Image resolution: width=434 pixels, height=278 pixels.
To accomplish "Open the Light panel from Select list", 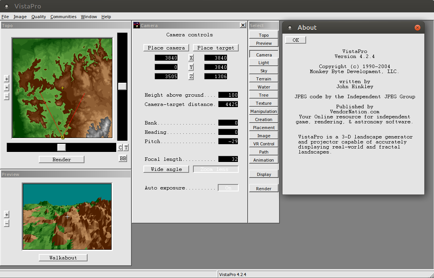I will 263,63.
